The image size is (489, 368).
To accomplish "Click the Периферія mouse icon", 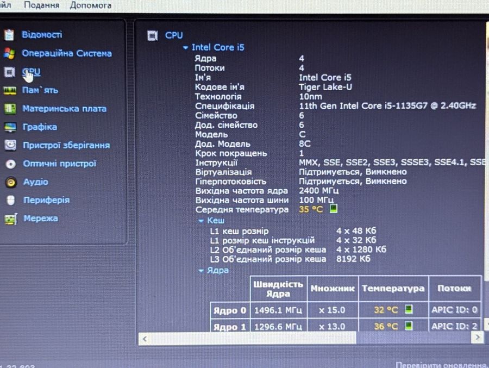I will pyautogui.click(x=11, y=201).
